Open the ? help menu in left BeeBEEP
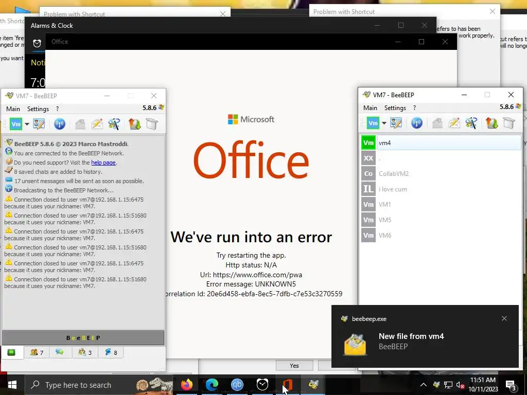Screen dimensions: 527x395 [58, 109]
